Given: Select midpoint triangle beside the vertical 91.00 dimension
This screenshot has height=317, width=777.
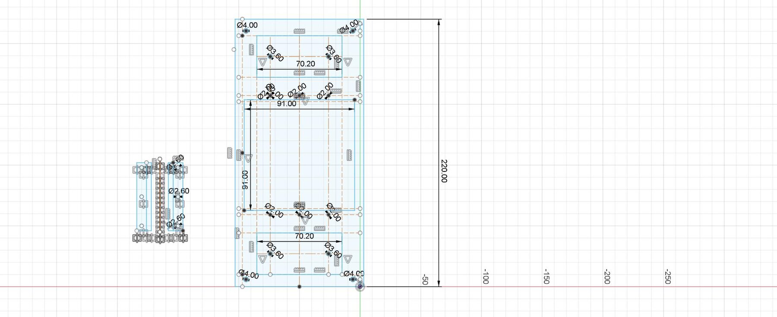Looking at the screenshot, I should coord(248,159).
